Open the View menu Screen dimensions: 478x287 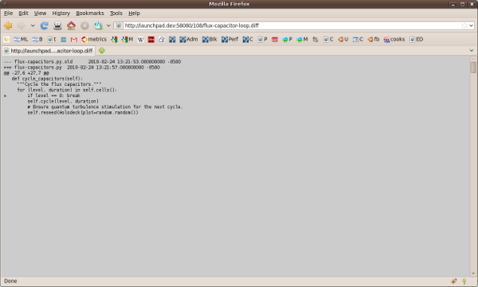(40, 13)
